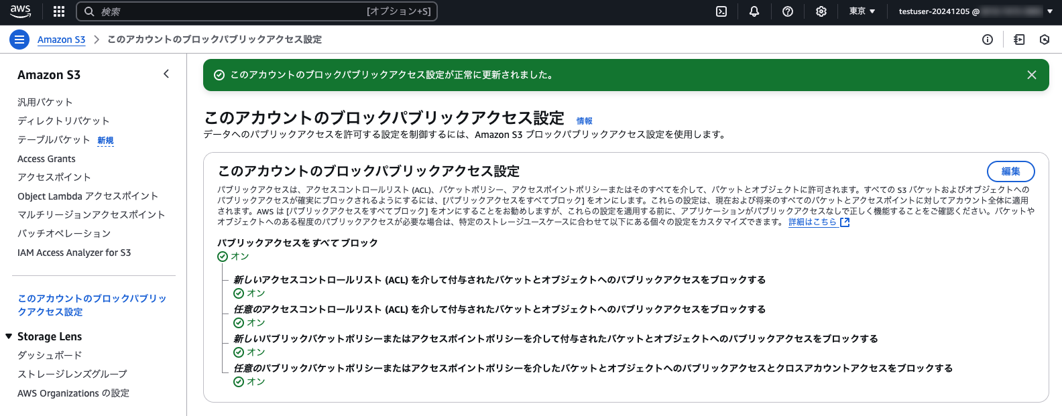1062x416 pixels.
Task: Open マルチリージョンアクセスポイント
Action: tap(91, 214)
